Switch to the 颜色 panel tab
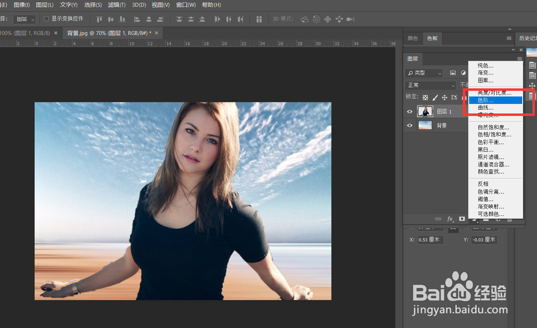 point(413,38)
